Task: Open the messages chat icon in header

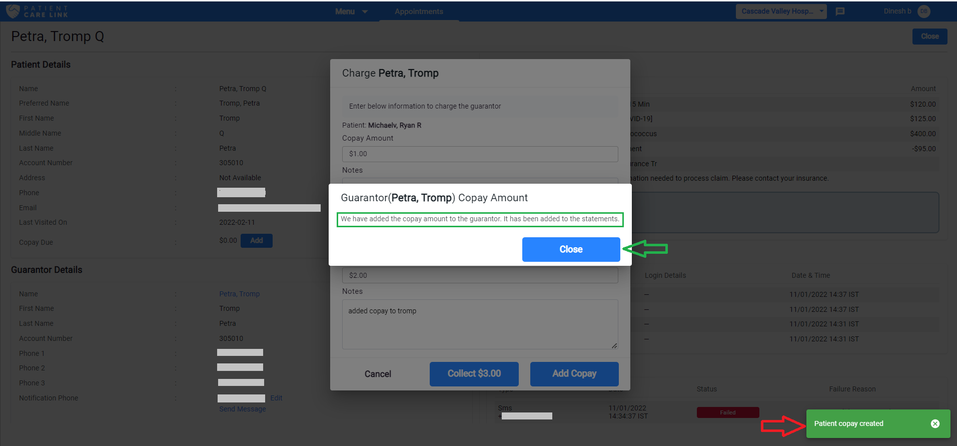Action: (840, 11)
